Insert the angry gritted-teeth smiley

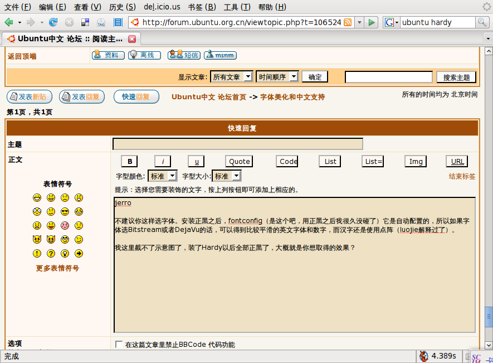[37, 225]
